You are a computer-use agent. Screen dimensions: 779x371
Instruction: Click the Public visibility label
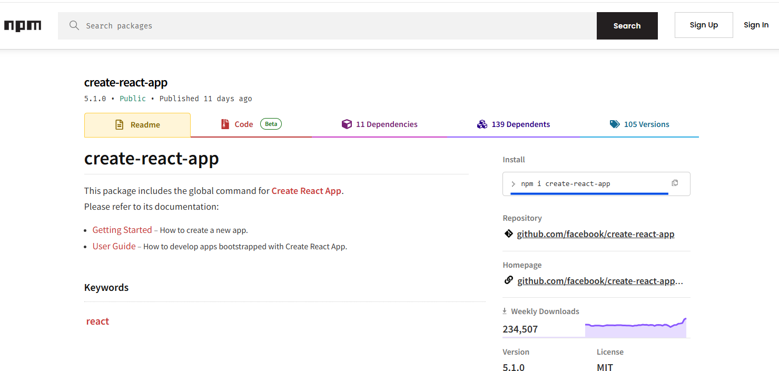[x=133, y=99]
